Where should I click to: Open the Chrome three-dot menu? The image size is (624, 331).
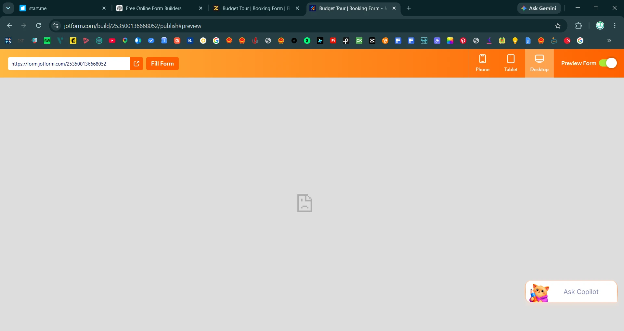point(615,26)
